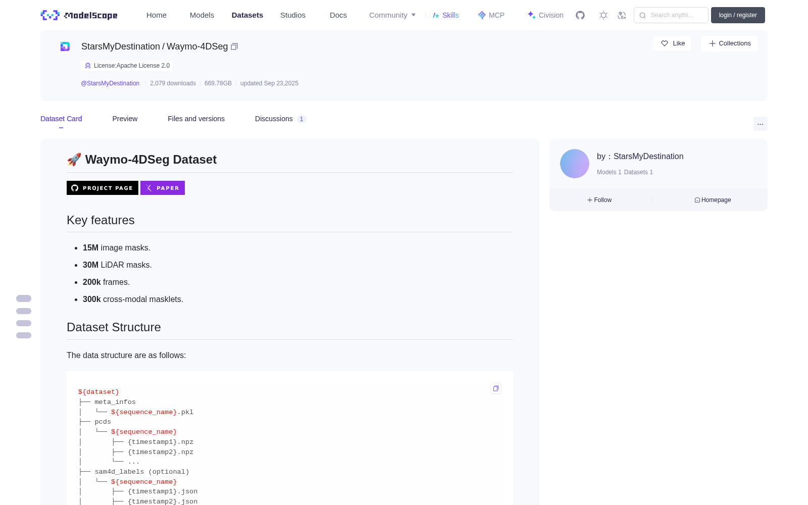Expand the Community dropdown menu
The image size is (808, 505).
click(392, 15)
